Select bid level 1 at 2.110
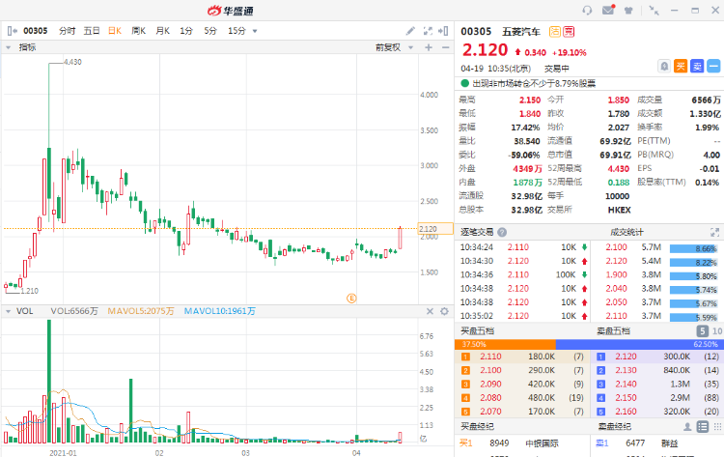This screenshot has height=457, width=724. tap(522, 357)
